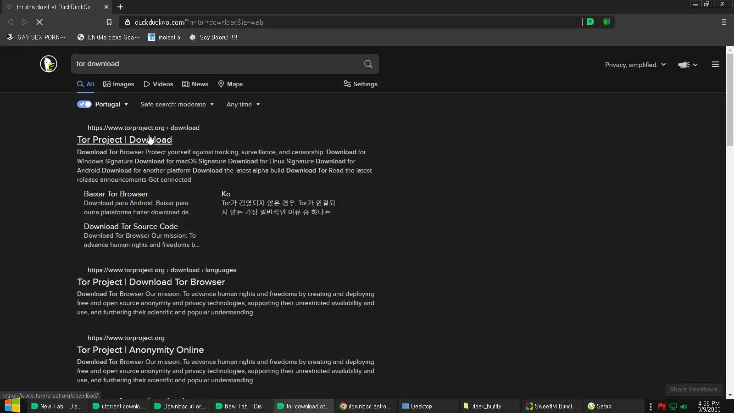
Task: Open the 'Tor Project | Download' result
Action: tap(124, 140)
